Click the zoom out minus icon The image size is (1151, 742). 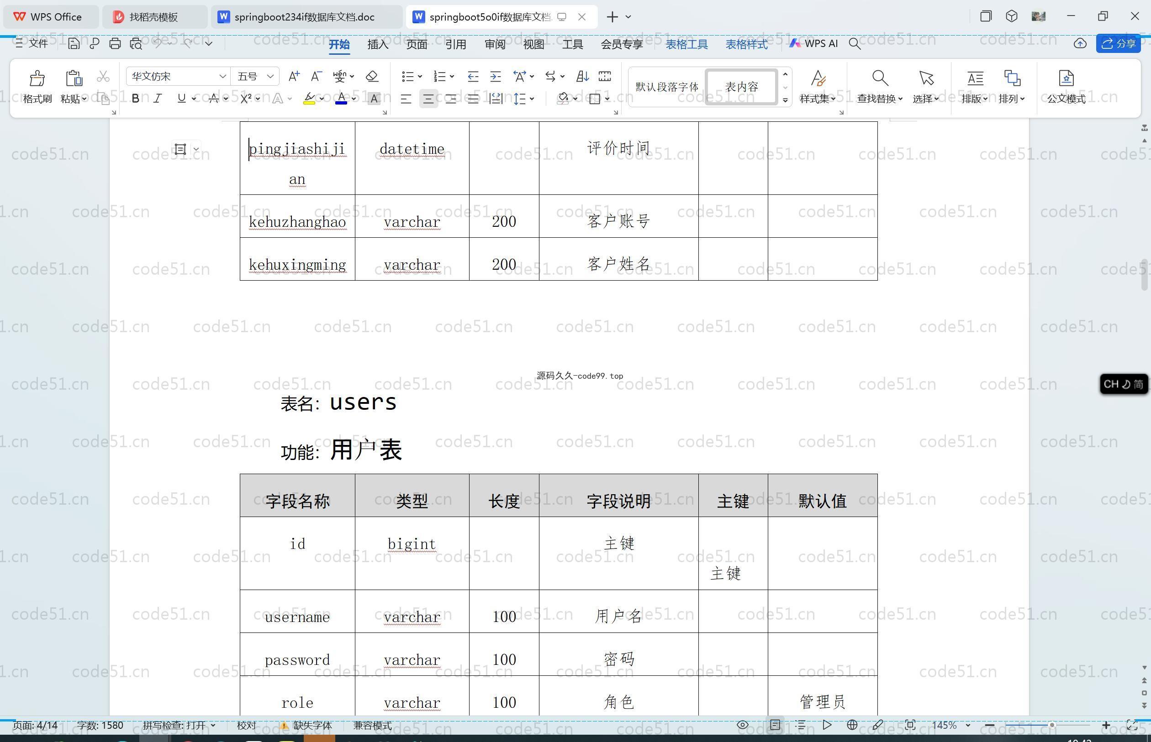[x=989, y=725]
